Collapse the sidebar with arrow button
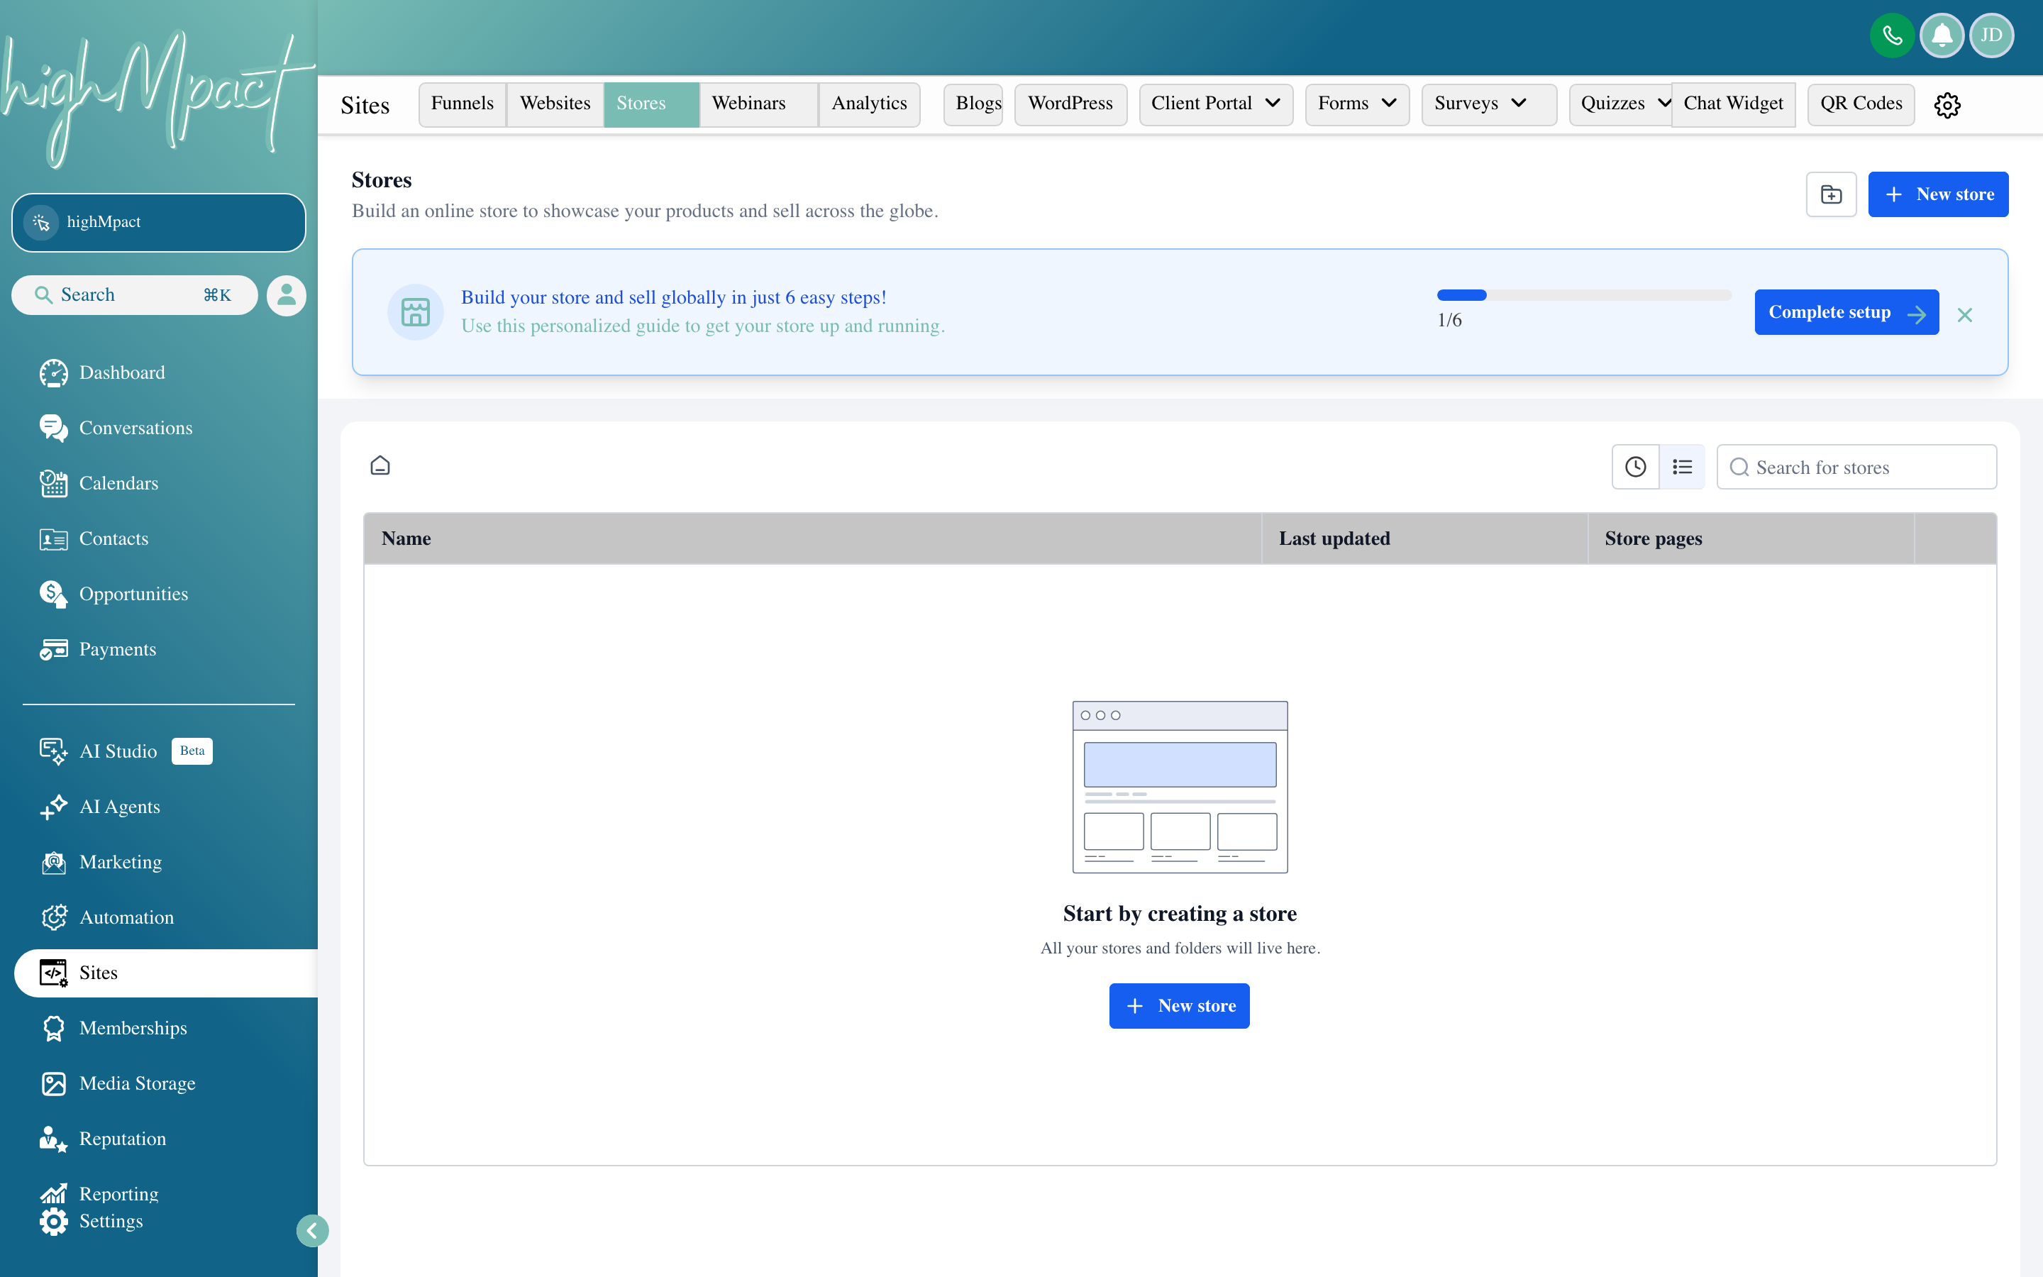The image size is (2043, 1277). 312,1231
